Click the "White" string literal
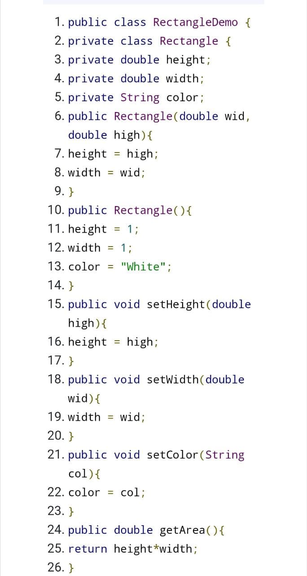This screenshot has height=576, width=307. (143, 266)
